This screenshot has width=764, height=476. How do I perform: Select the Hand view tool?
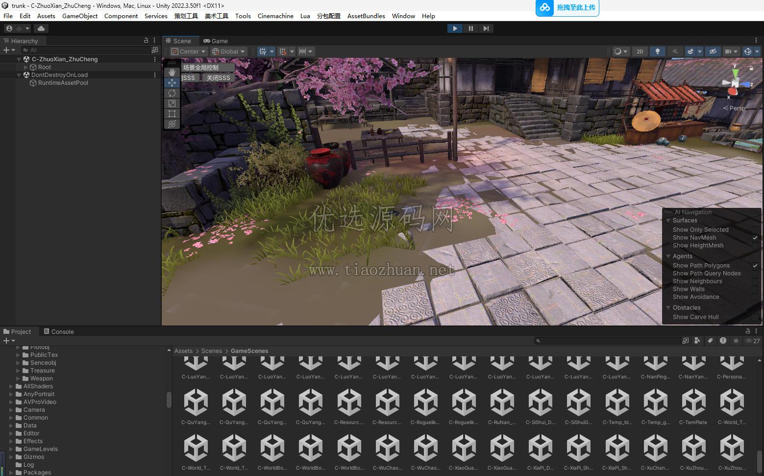[172, 72]
